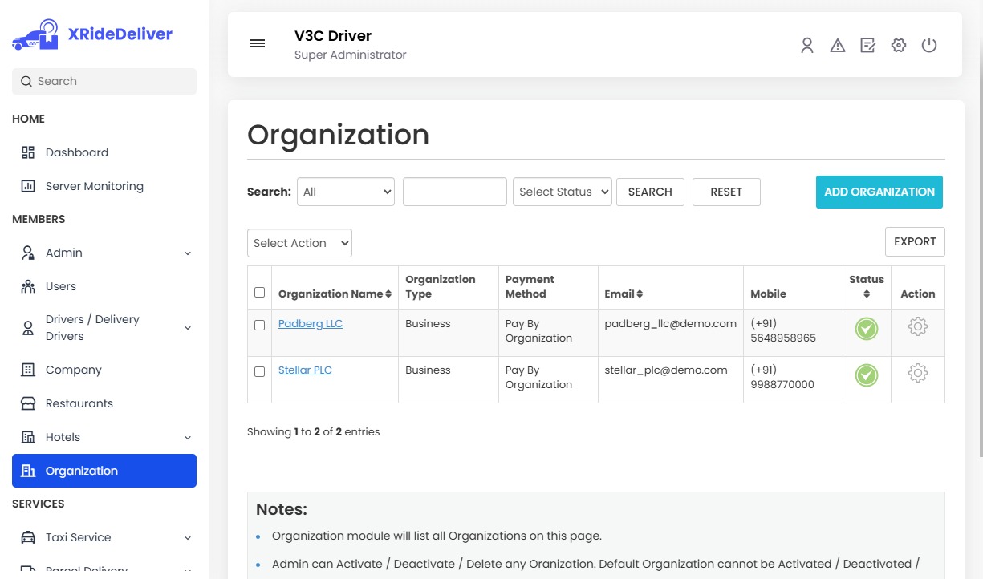983x579 pixels.
Task: Open the Select Status dropdown
Action: [562, 192]
